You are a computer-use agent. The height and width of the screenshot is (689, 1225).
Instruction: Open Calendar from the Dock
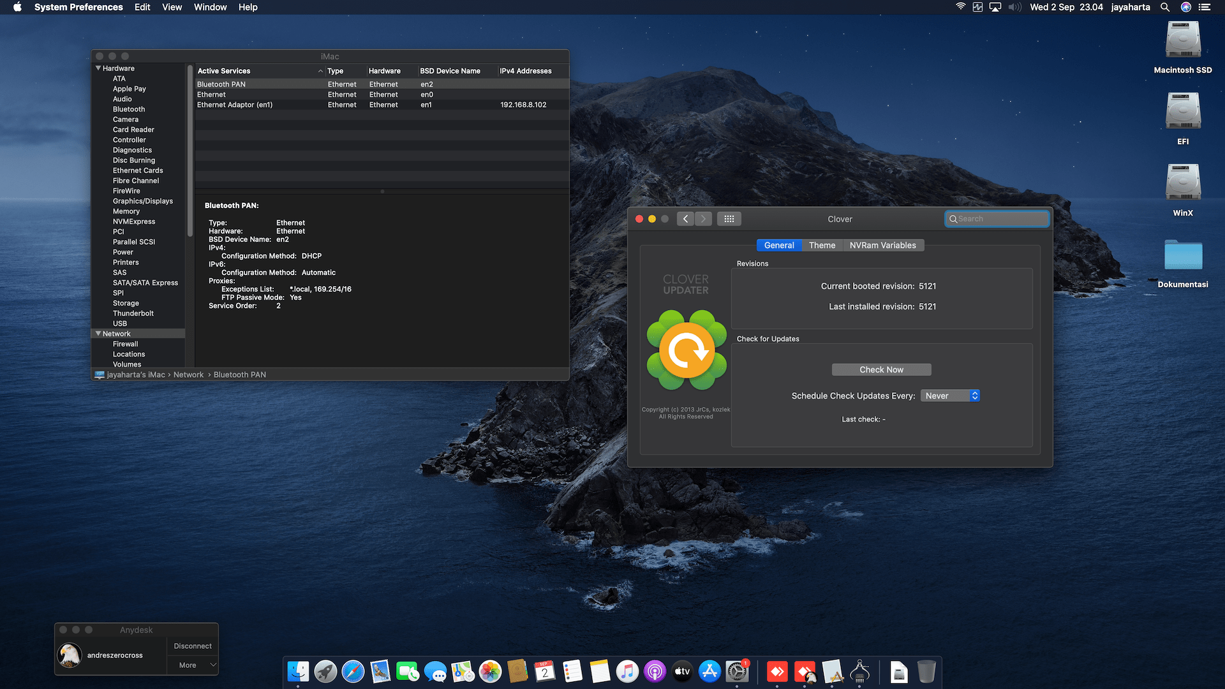coord(544,671)
